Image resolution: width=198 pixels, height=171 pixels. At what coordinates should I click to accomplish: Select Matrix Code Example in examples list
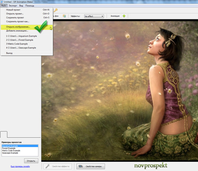click(x=20, y=151)
